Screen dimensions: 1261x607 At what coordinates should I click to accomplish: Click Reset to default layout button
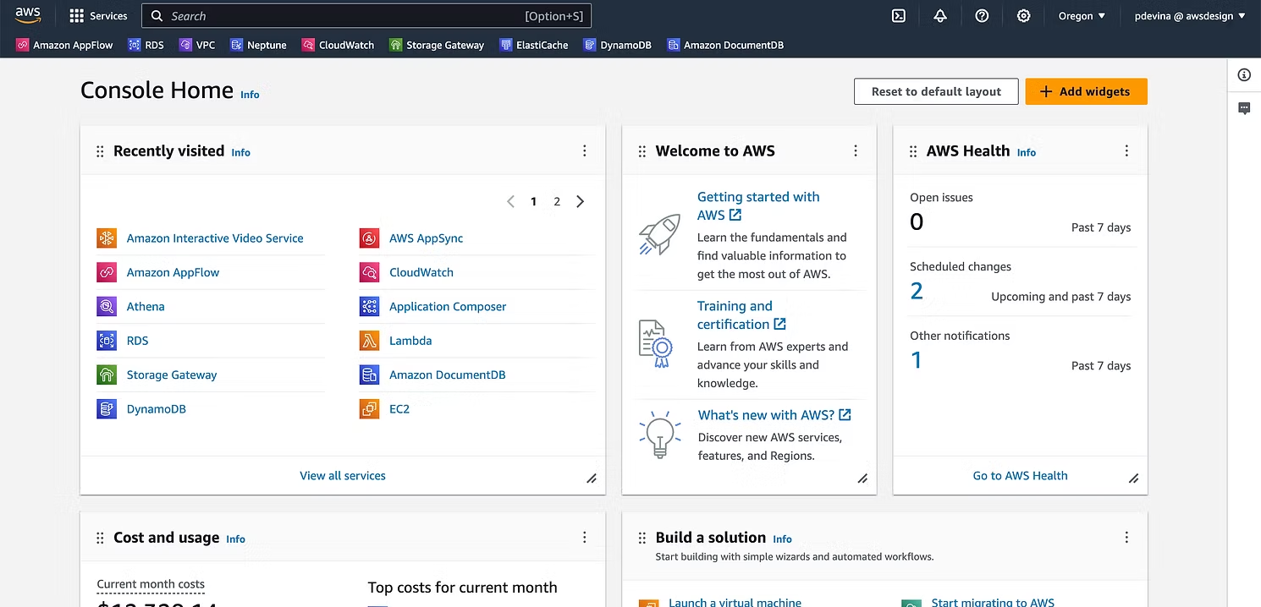pos(936,91)
